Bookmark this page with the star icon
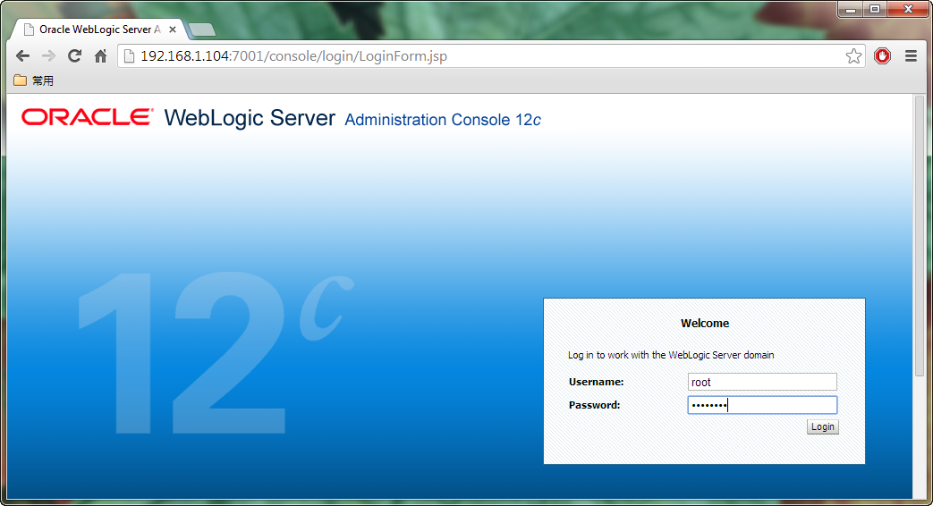This screenshot has width=933, height=506. click(x=854, y=56)
